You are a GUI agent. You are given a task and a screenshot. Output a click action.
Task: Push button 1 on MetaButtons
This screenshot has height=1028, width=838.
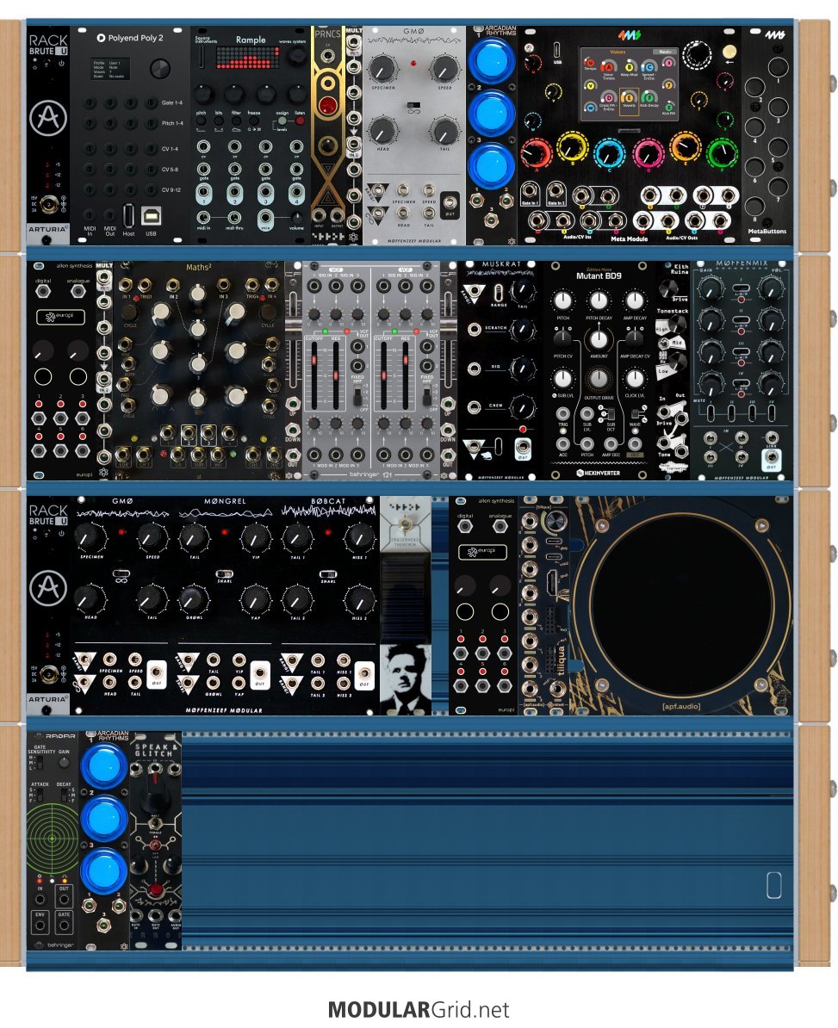pyautogui.click(x=778, y=67)
